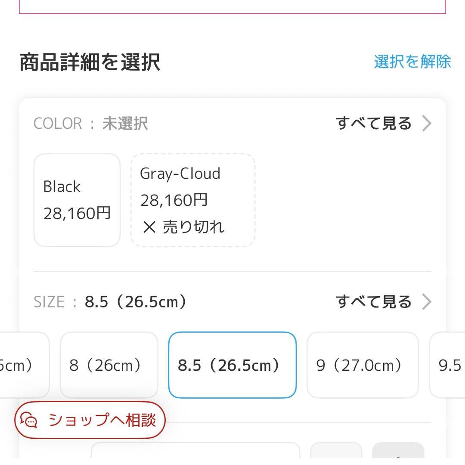Click the sold-out Gray-Cloud color option

coord(193,199)
